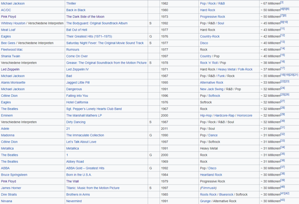Open the Brothers in Arms album link
Image resolution: width=299 pixels, height=204 pixels.
(x=78, y=194)
